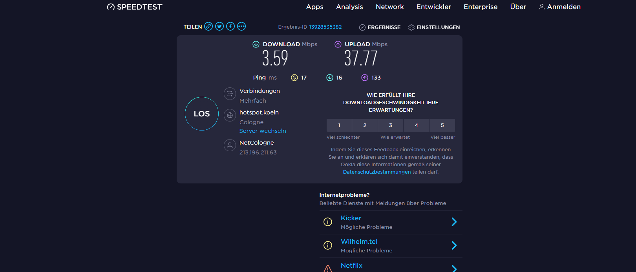Select rating 1 Viel schlechter

click(x=339, y=125)
